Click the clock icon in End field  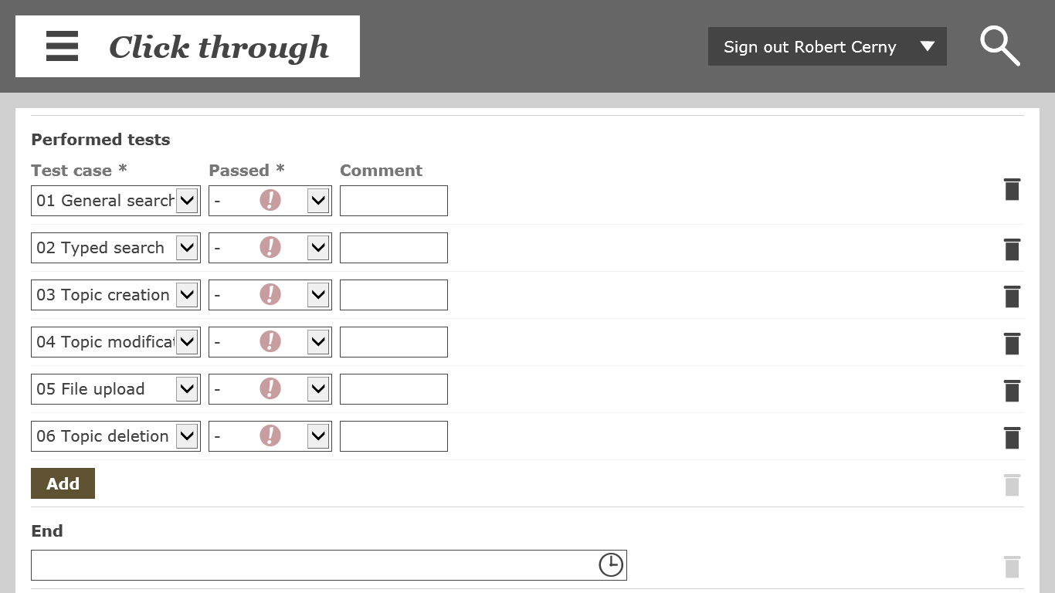(x=611, y=564)
